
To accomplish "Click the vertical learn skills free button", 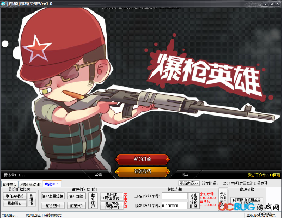I will [x=223, y=198].
